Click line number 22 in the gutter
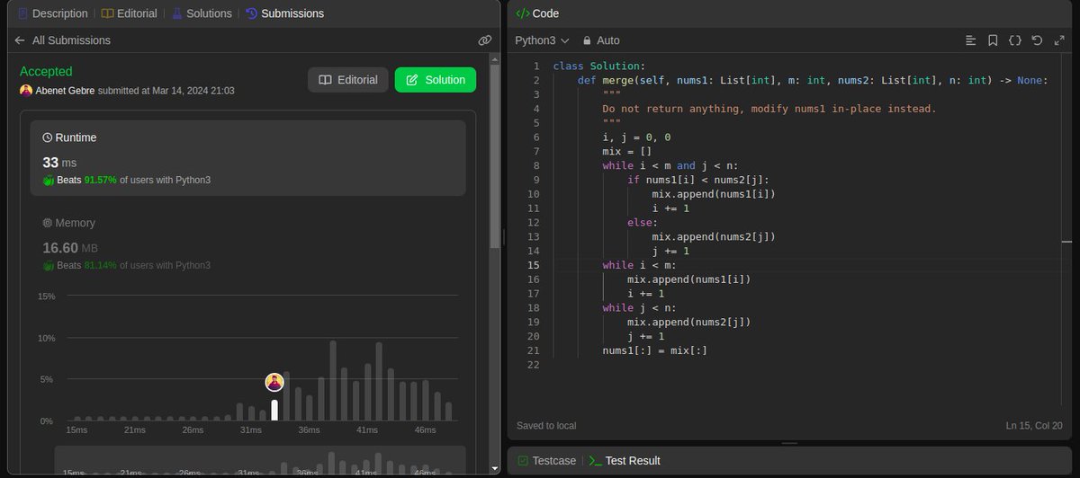Viewport: 1080px width, 478px height. pos(534,365)
